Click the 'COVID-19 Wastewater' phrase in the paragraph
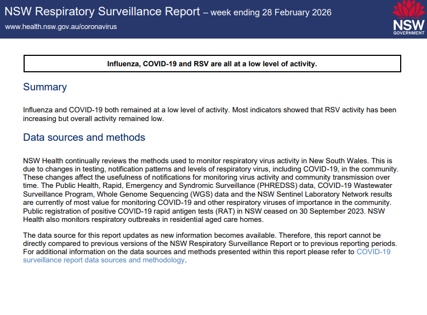Image resolution: width=427 pixels, height=315 pixels. 364,186
